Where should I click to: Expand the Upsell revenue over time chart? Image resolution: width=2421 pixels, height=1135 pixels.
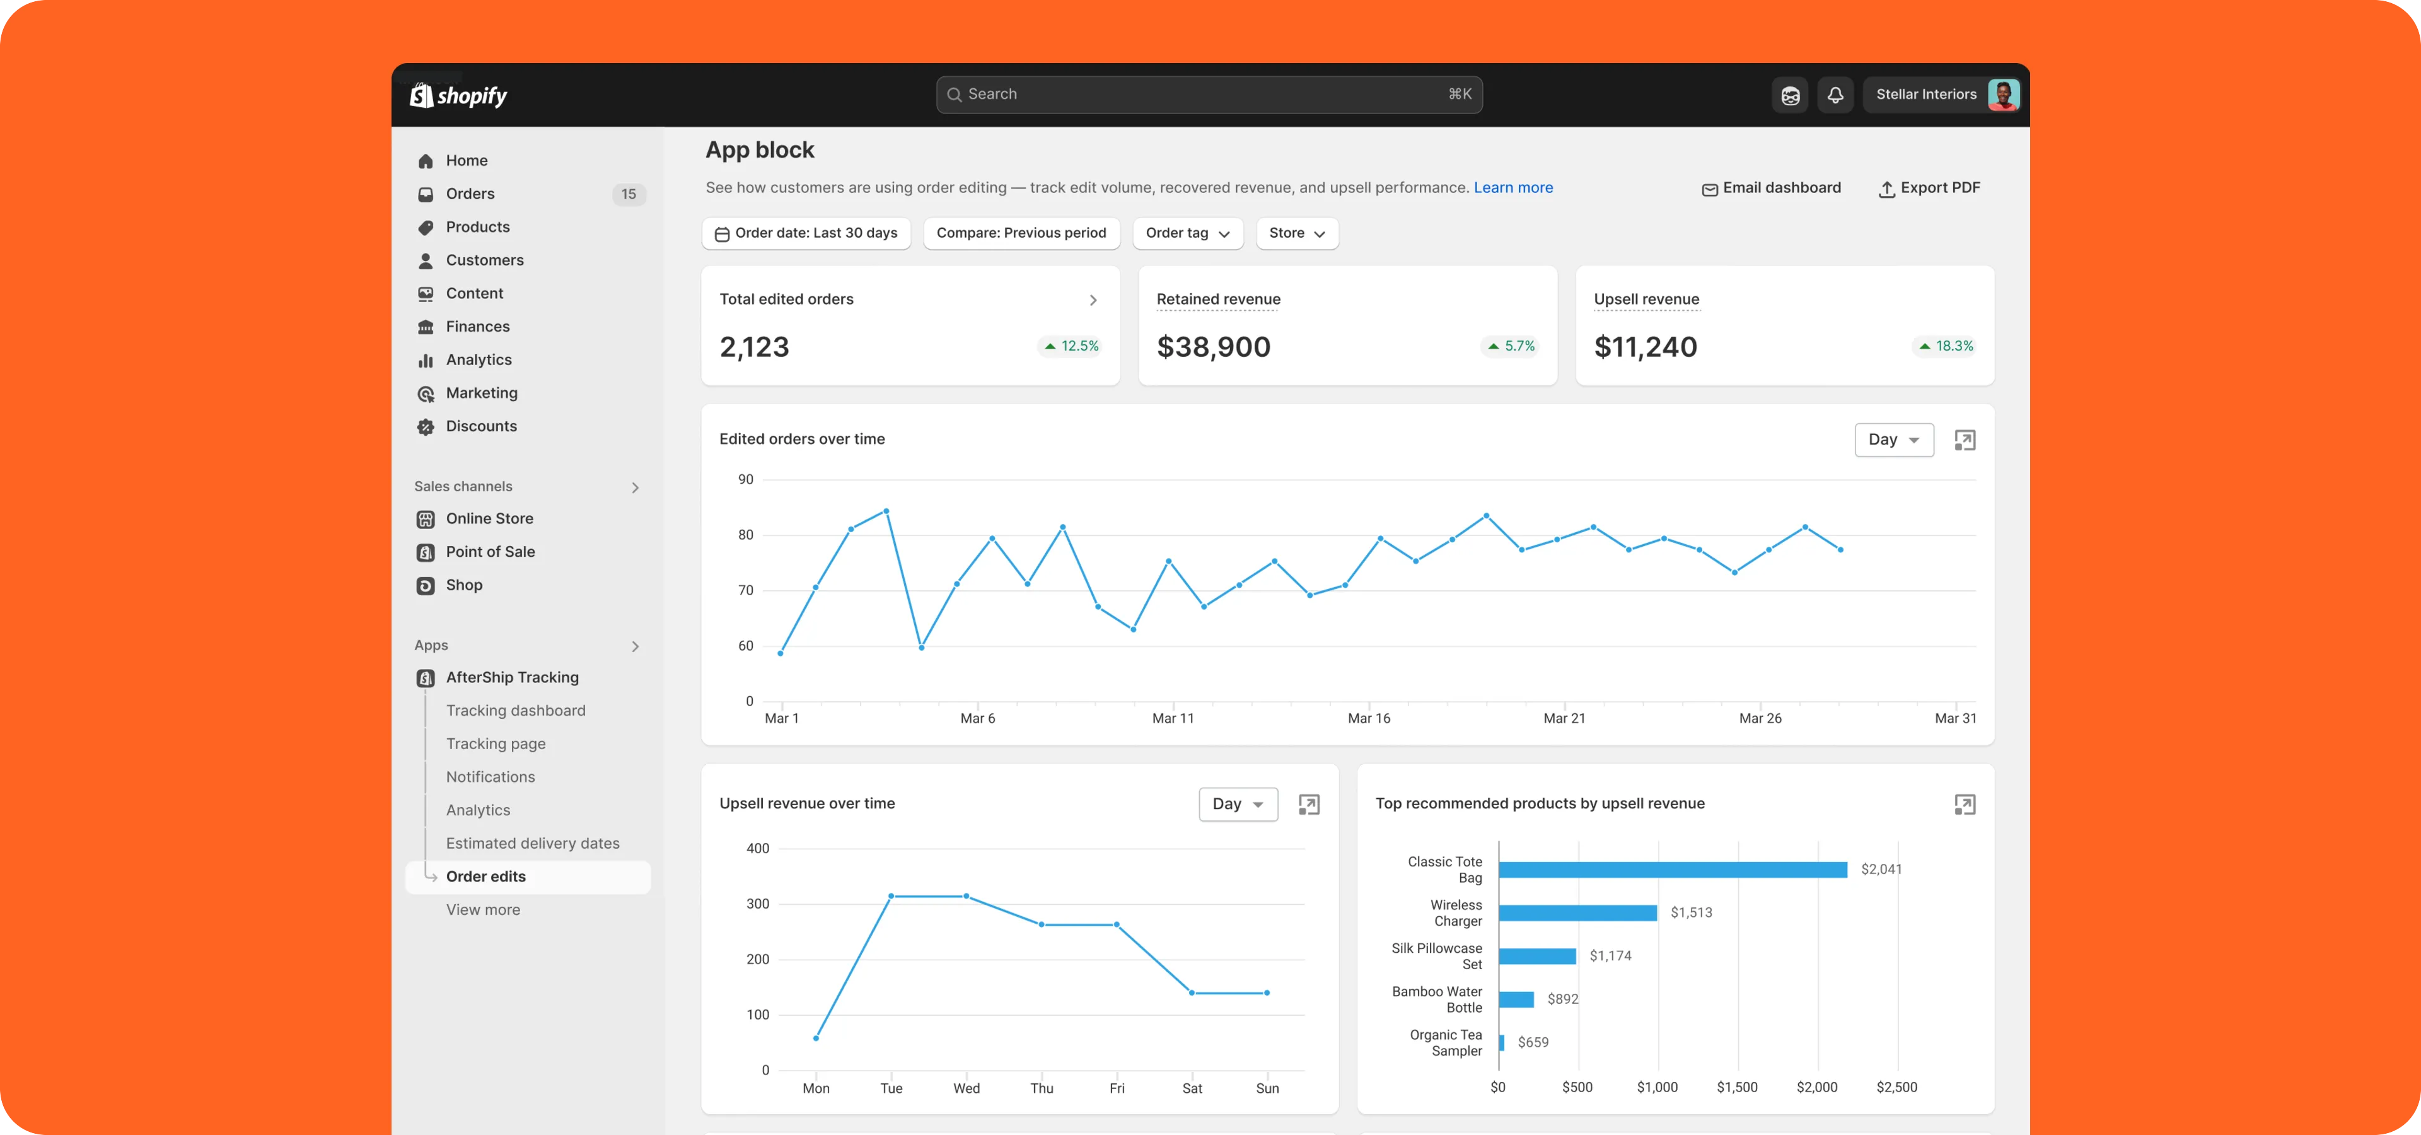[1308, 804]
